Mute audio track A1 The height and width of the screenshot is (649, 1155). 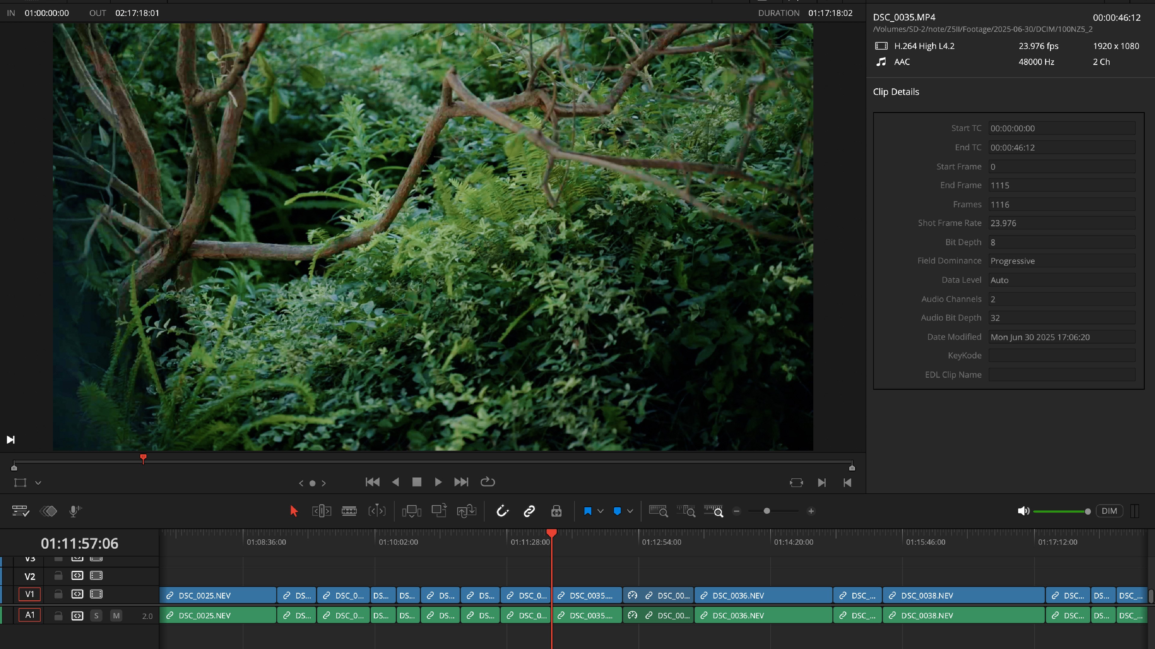tap(116, 615)
